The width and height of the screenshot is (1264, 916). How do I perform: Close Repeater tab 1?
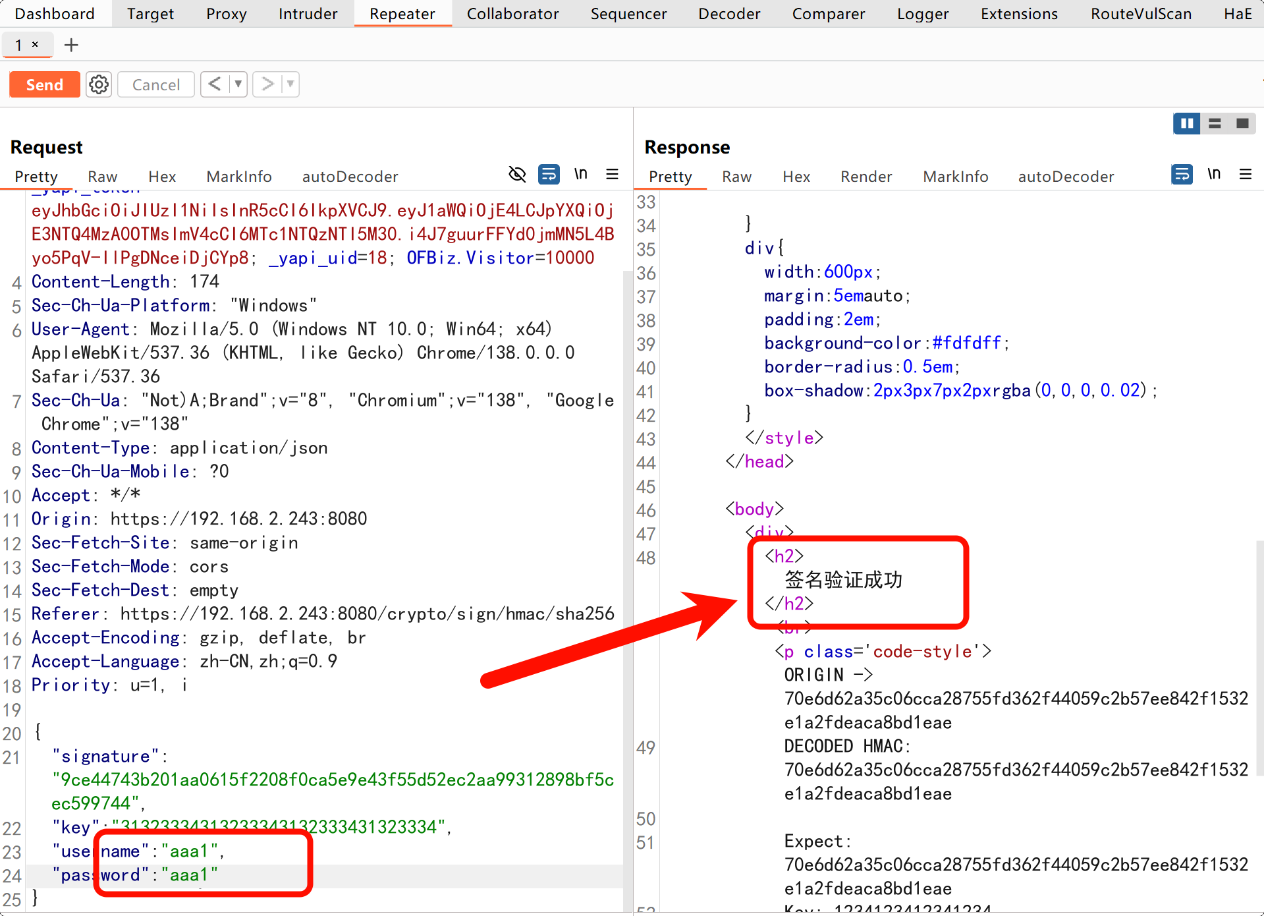(x=36, y=44)
